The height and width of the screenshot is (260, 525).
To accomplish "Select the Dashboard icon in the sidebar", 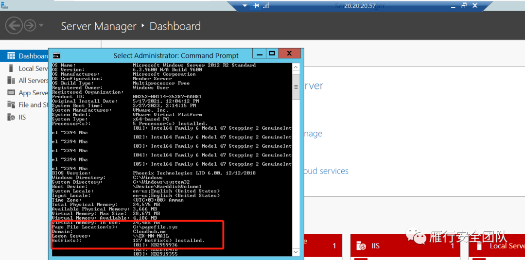I will [11, 56].
